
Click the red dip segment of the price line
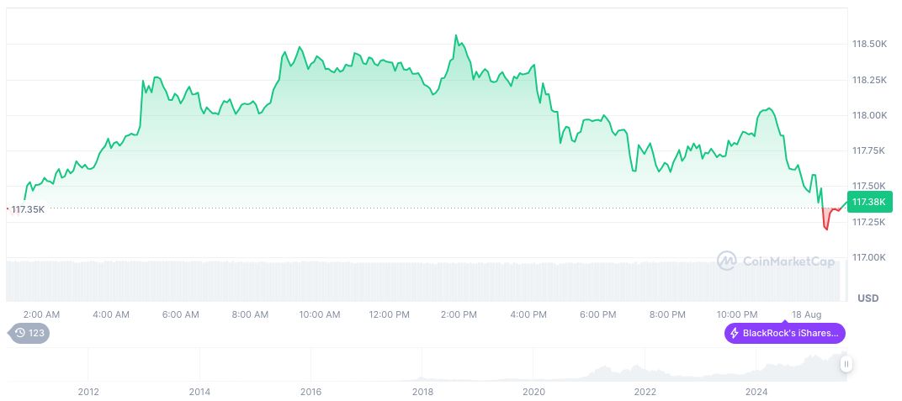point(826,222)
